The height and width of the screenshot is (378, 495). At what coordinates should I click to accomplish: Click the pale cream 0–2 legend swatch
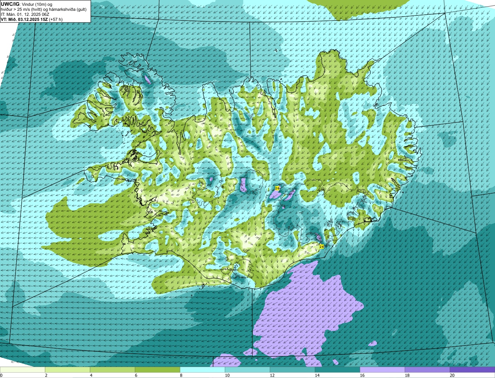pyautogui.click(x=22, y=369)
